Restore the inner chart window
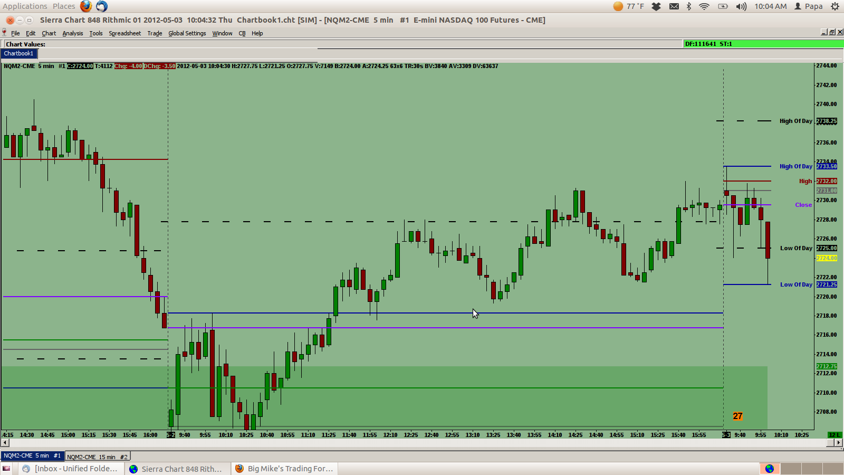This screenshot has width=844, height=475. (x=832, y=33)
